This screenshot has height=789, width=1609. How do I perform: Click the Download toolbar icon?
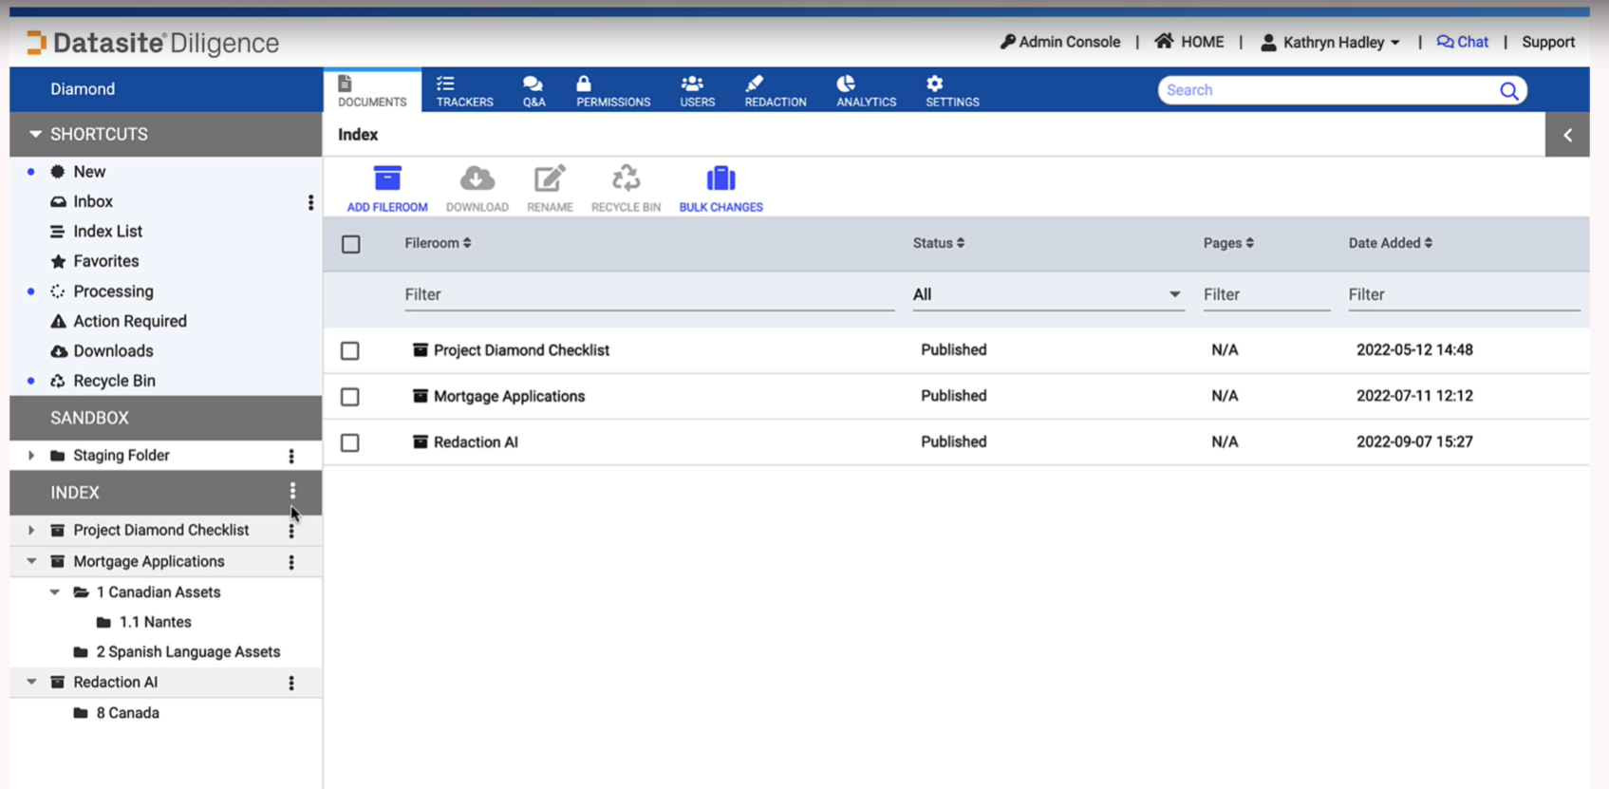click(477, 178)
